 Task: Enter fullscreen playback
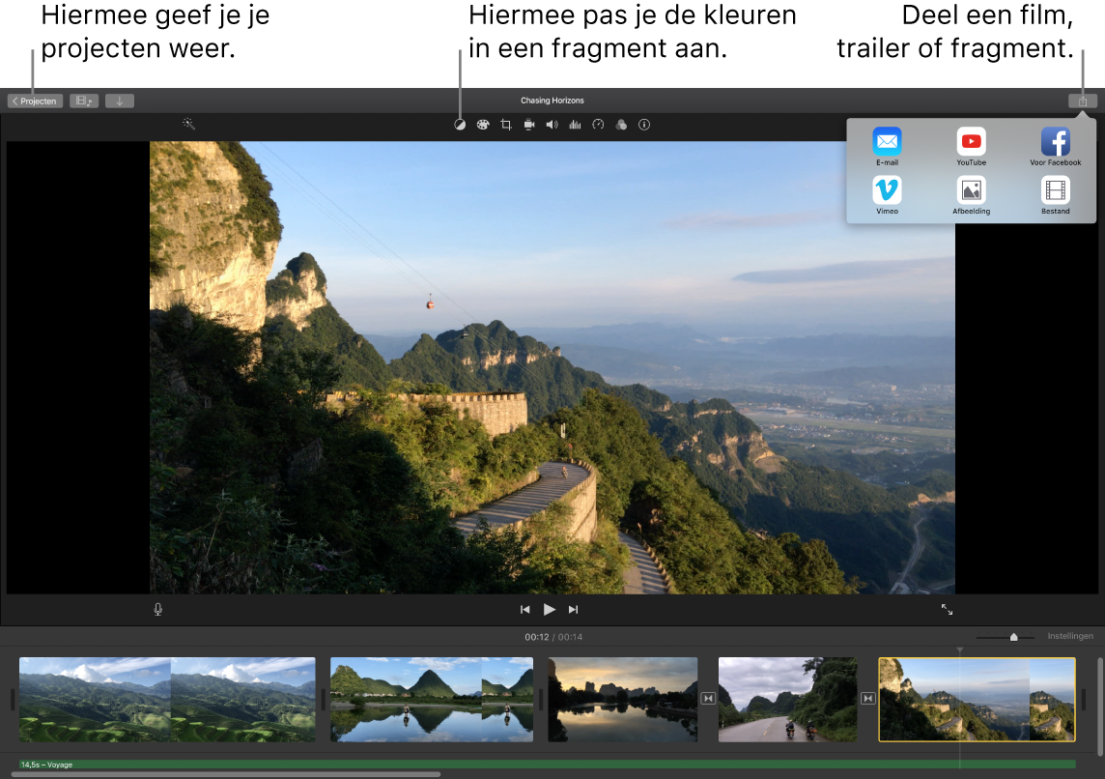pos(948,609)
